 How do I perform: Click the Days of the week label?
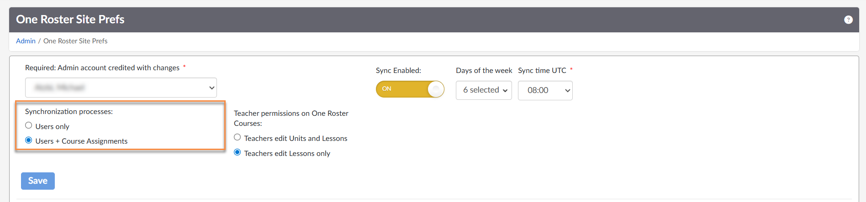point(484,71)
